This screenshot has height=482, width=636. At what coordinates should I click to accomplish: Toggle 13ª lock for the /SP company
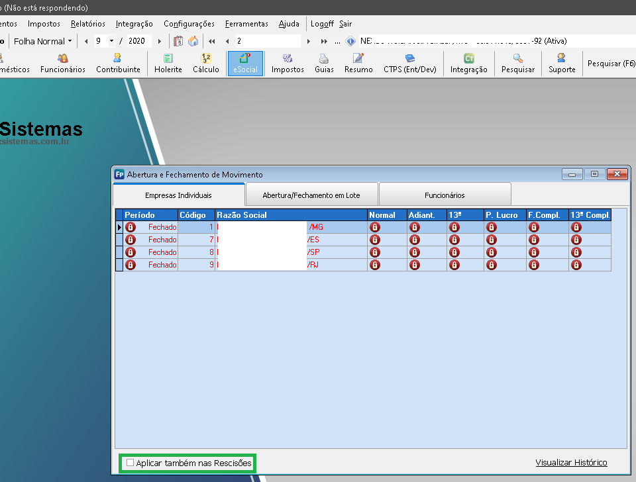454,252
